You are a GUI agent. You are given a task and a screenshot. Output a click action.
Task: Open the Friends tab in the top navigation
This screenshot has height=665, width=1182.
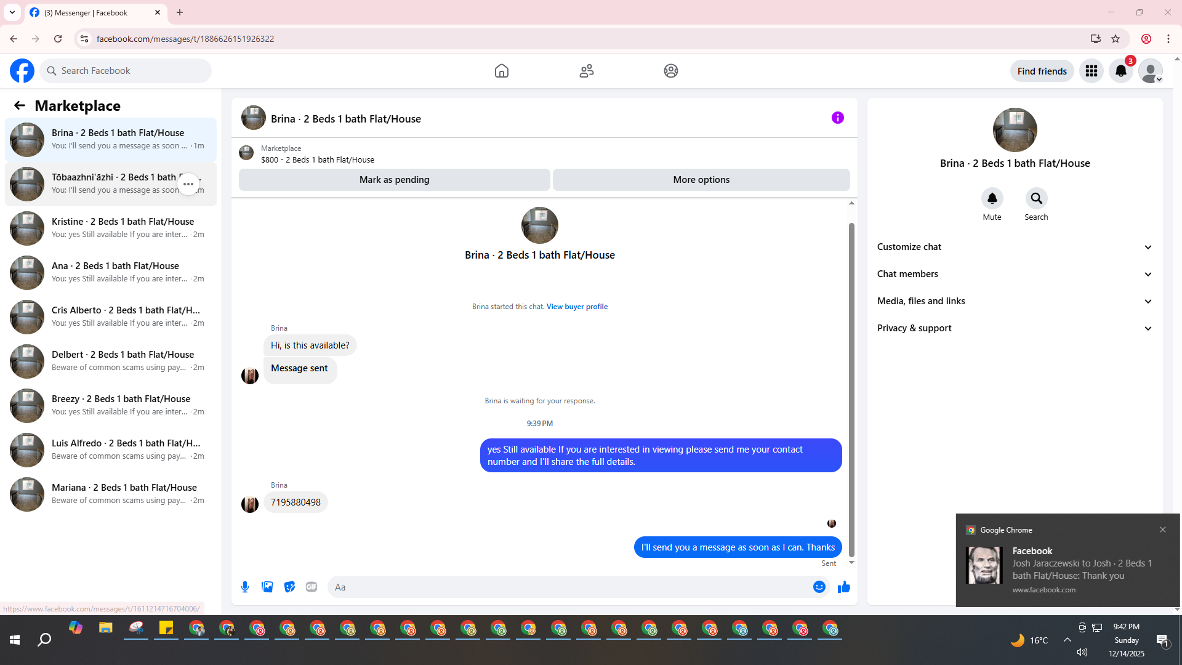(x=586, y=71)
